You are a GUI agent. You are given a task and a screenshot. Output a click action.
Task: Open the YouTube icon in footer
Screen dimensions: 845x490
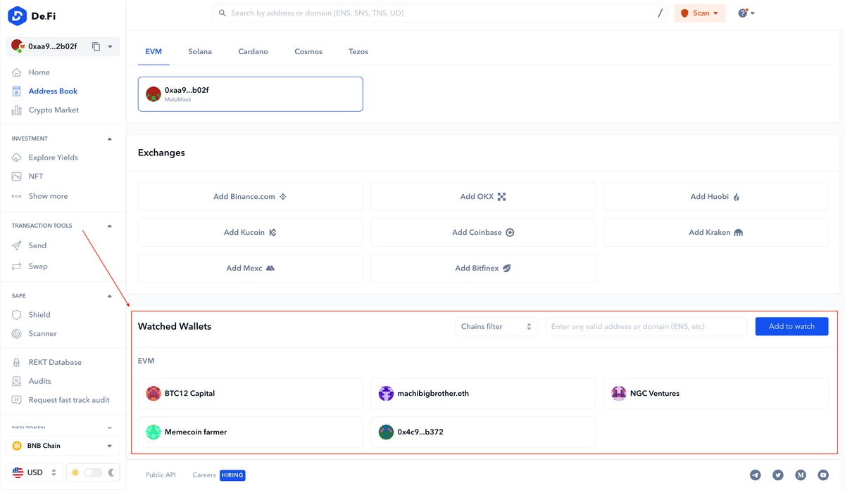(x=822, y=475)
